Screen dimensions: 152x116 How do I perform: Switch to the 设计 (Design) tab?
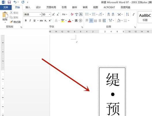(38, 7)
